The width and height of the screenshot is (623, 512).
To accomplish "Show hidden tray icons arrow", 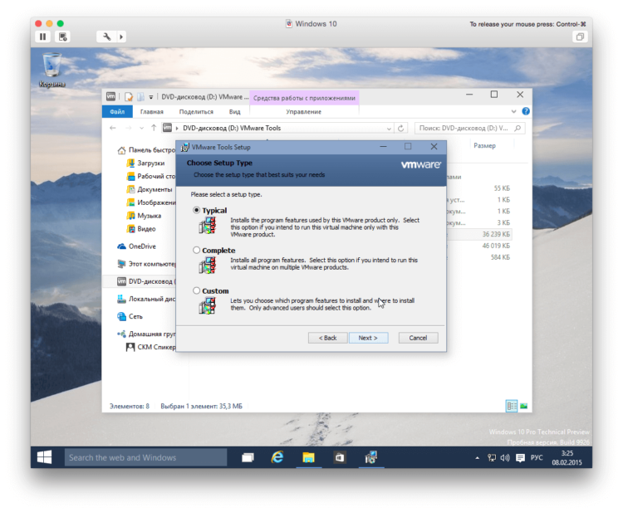I will click(477, 457).
